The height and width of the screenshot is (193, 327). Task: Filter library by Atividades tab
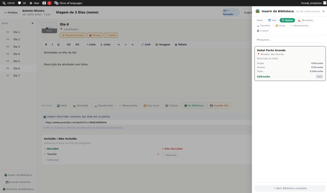tap(306, 20)
